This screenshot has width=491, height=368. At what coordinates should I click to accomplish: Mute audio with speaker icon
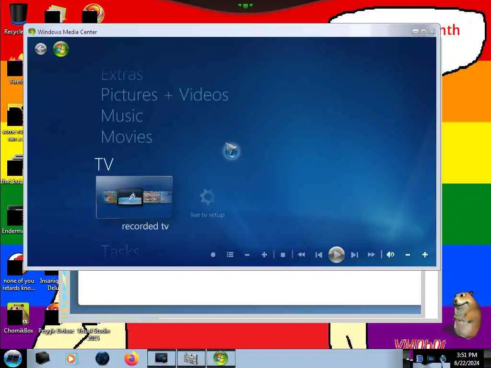pyautogui.click(x=390, y=255)
